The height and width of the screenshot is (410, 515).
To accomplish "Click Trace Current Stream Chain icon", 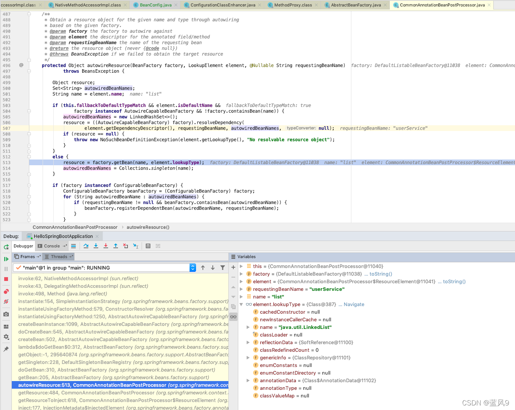I will (x=158, y=246).
